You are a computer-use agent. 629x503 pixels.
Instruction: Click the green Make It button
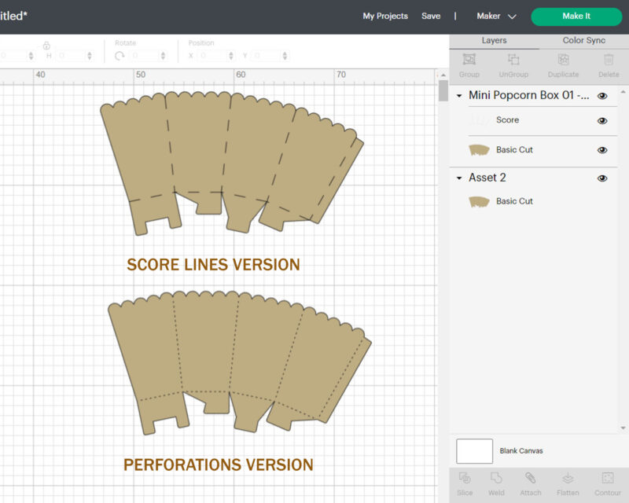576,17
